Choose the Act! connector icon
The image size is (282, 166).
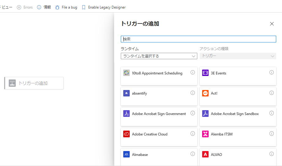tap(205, 93)
